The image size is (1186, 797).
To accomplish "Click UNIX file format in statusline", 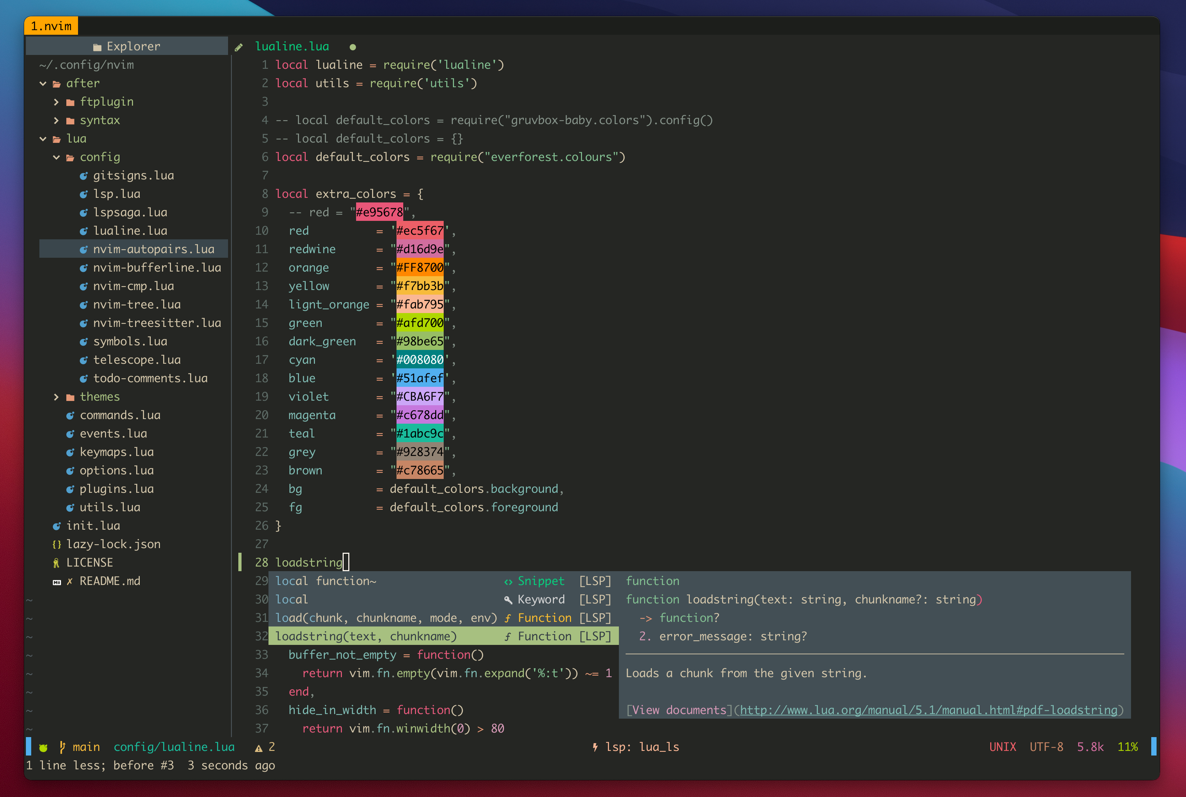I will click(x=1003, y=747).
